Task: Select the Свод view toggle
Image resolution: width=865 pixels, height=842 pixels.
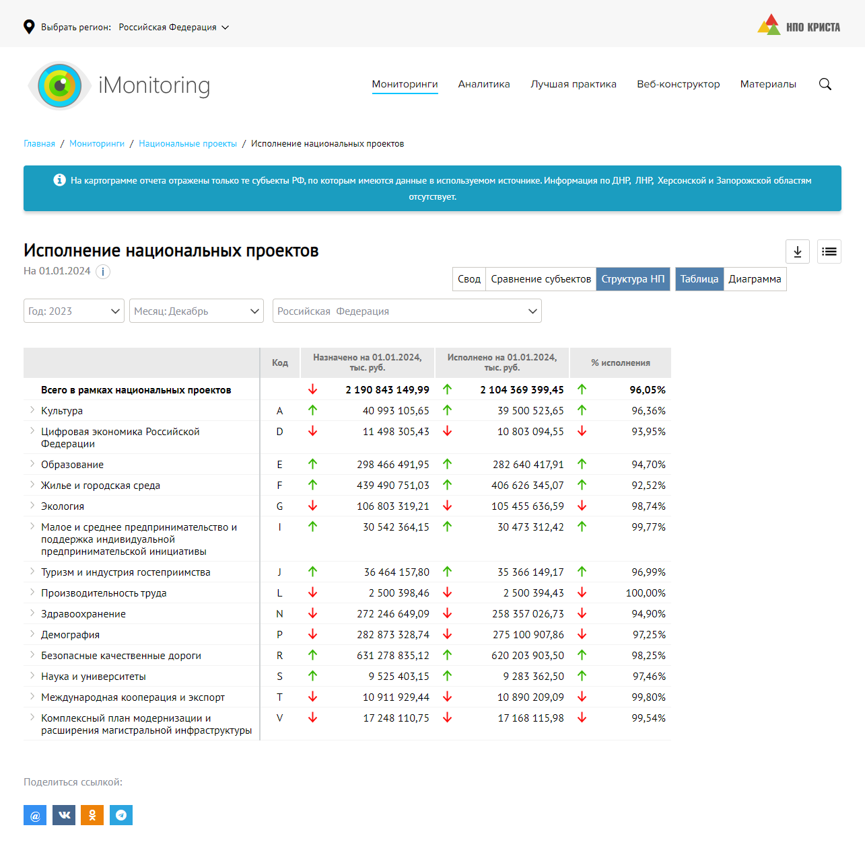Action: [x=469, y=279]
